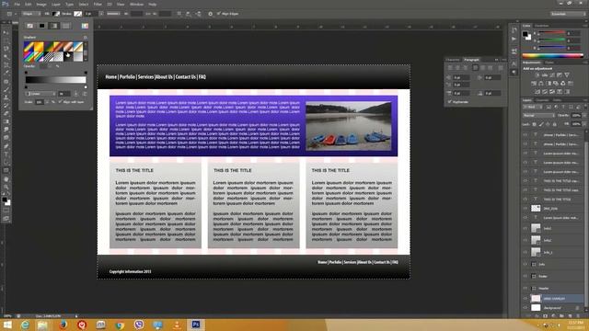Open the Window menu
This screenshot has width=589, height=331.
click(x=136, y=4)
